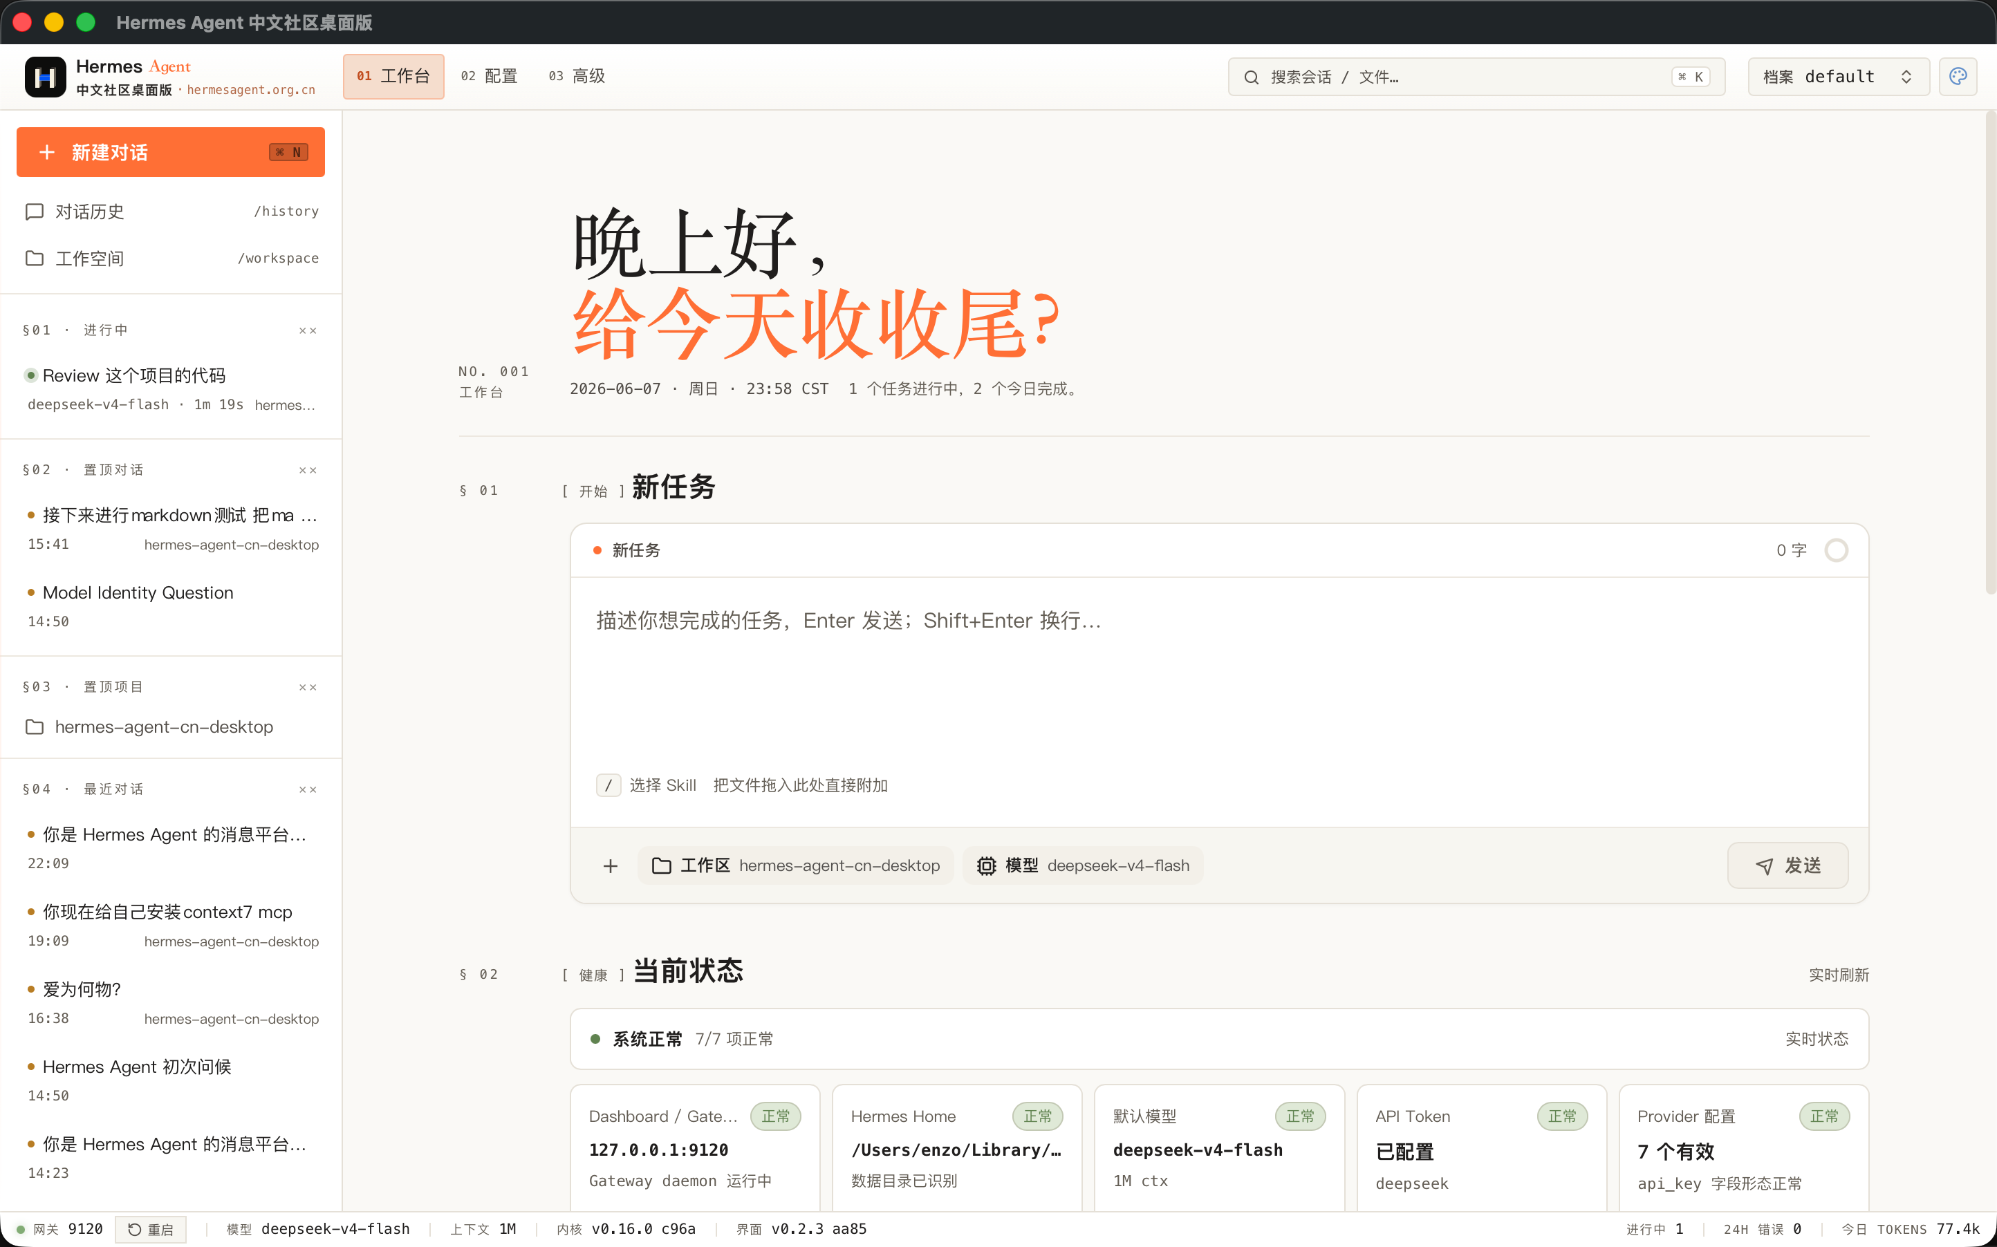Click status bar 进行中 1 entry
1997x1247 pixels.
click(1655, 1229)
